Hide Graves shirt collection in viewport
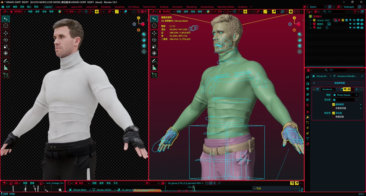The width and height of the screenshot is (366, 196). tap(354, 20)
